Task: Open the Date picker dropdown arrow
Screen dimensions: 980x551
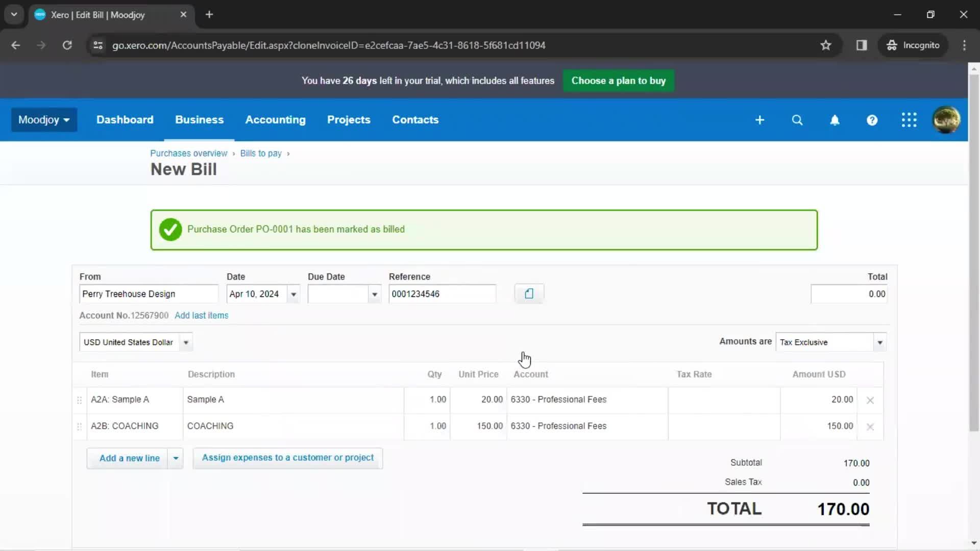Action: pyautogui.click(x=293, y=294)
